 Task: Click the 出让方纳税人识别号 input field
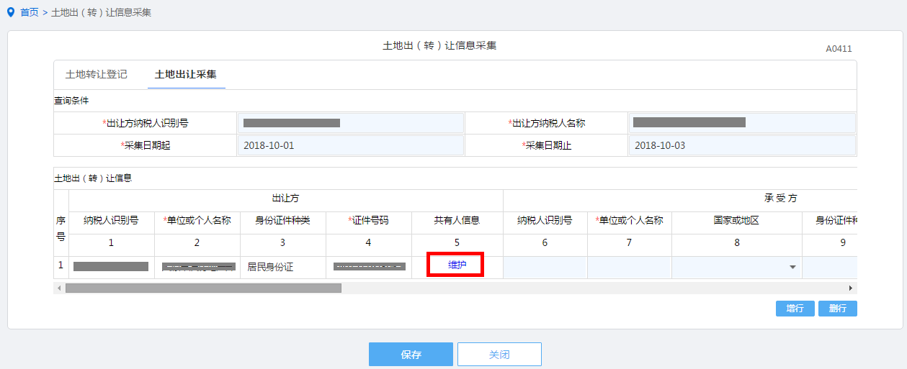350,123
